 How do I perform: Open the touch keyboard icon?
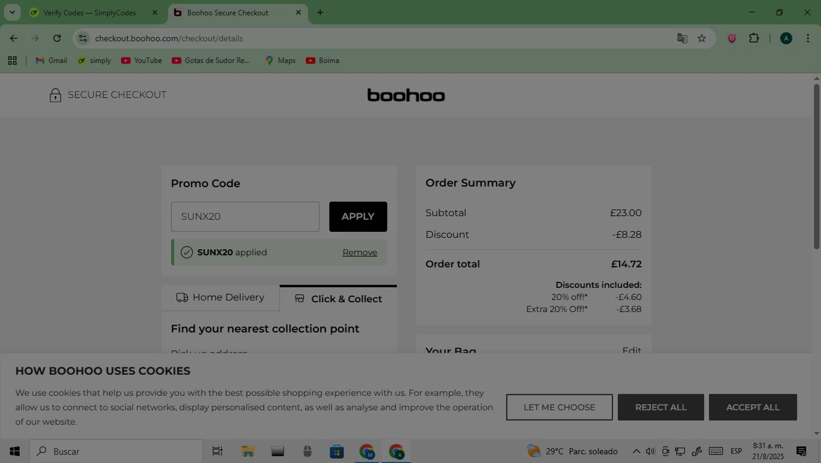point(716,451)
